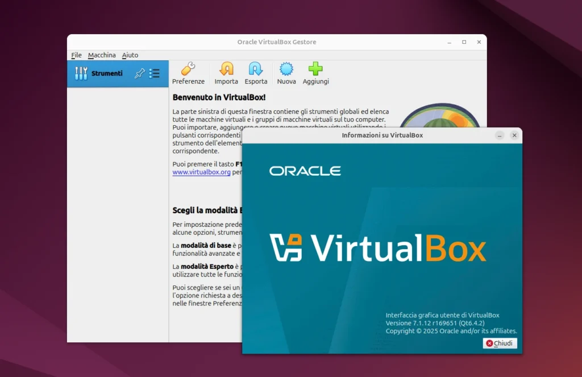Click the red close icon inside the Chiudi button
The width and height of the screenshot is (582, 377).
click(489, 343)
